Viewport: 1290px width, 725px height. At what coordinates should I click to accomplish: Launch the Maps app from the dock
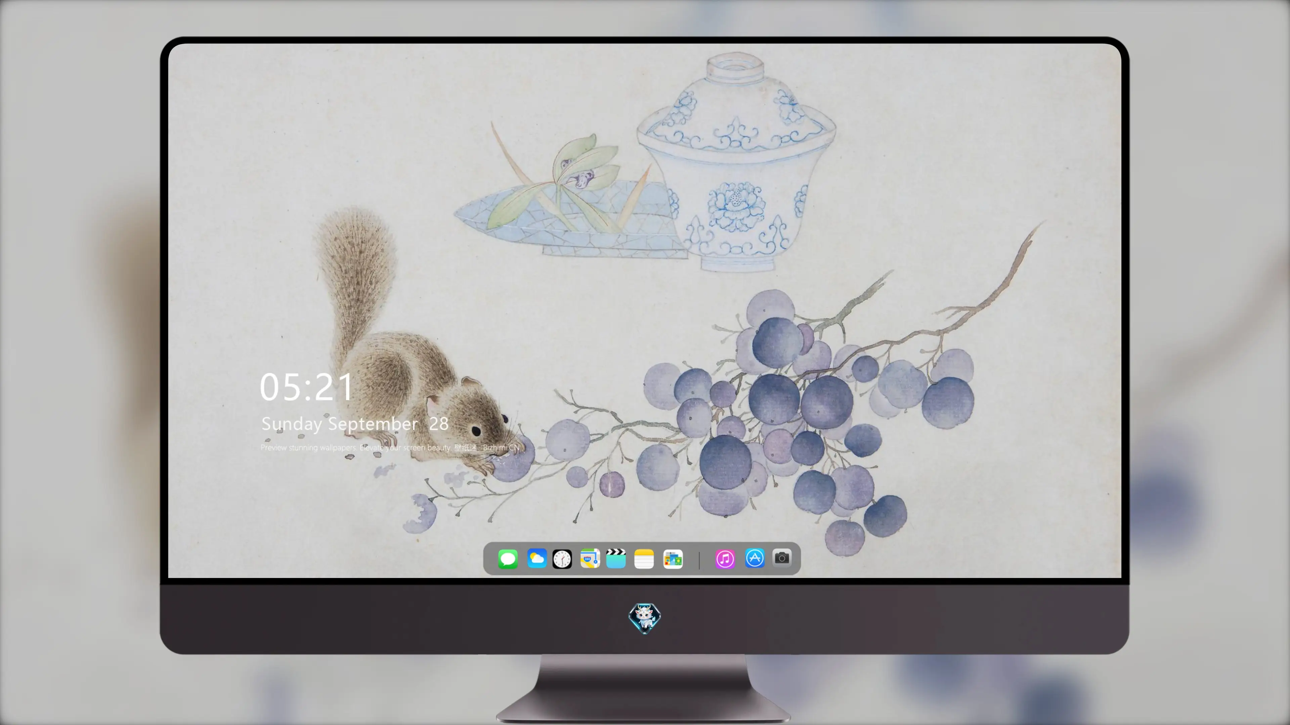click(x=590, y=559)
